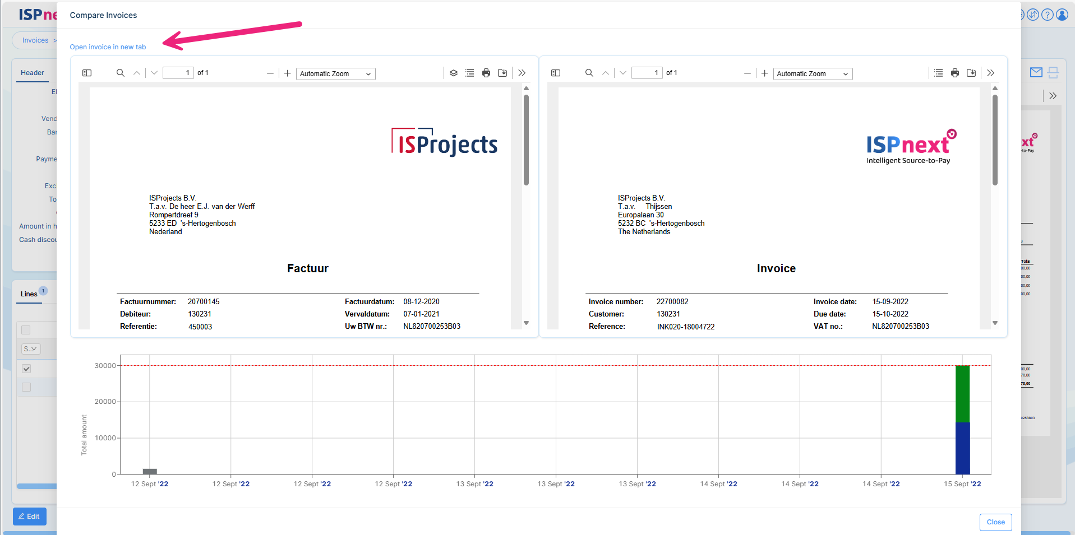Screen dimensions: 1075x535
Task: Print the left ISProjects invoice
Action: point(486,73)
